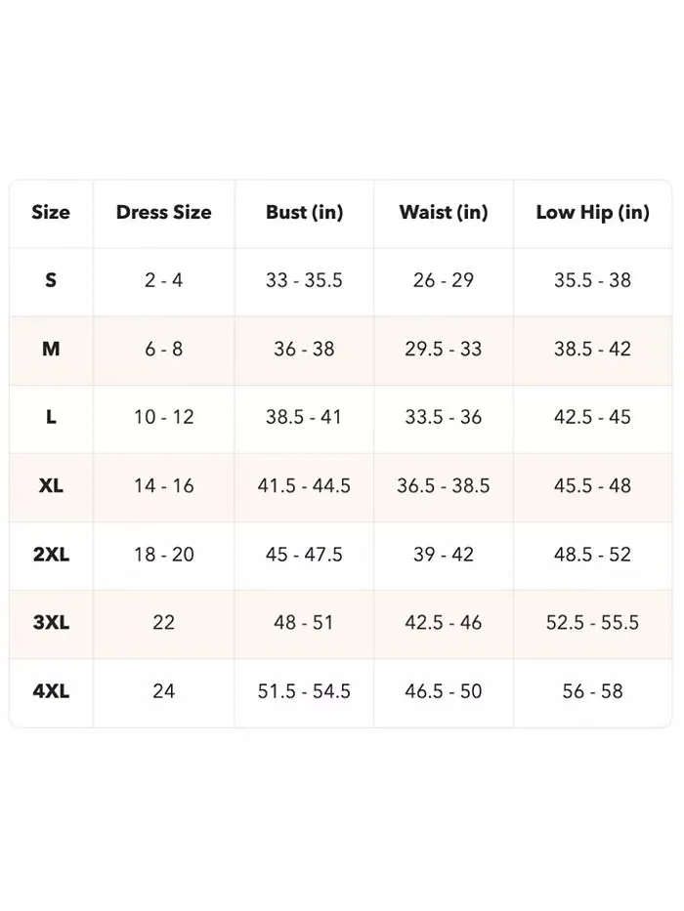Select bust value 41.5 - 44.5
The height and width of the screenshot is (911, 684).
(x=304, y=485)
